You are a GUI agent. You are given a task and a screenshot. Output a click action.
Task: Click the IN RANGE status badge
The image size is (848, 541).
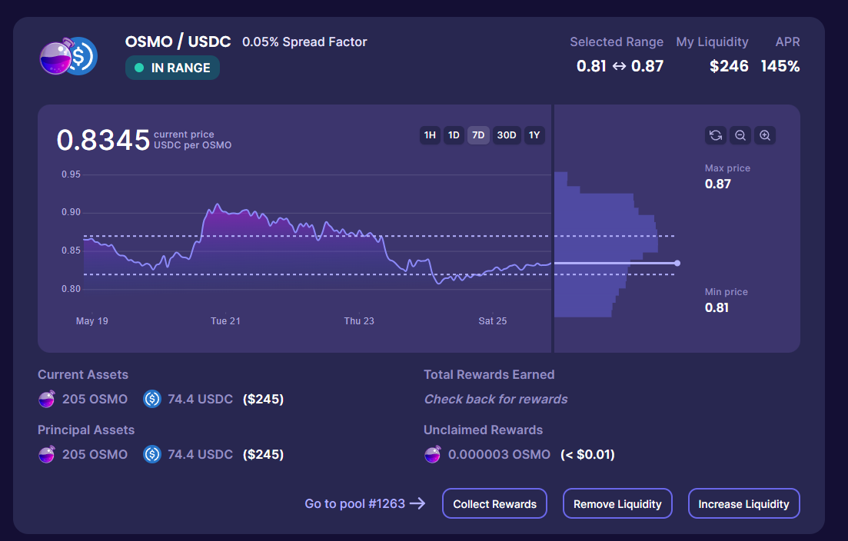172,68
